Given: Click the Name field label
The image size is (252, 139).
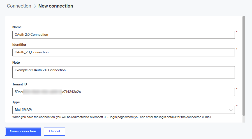Looking at the screenshot, I should click(x=17, y=27).
